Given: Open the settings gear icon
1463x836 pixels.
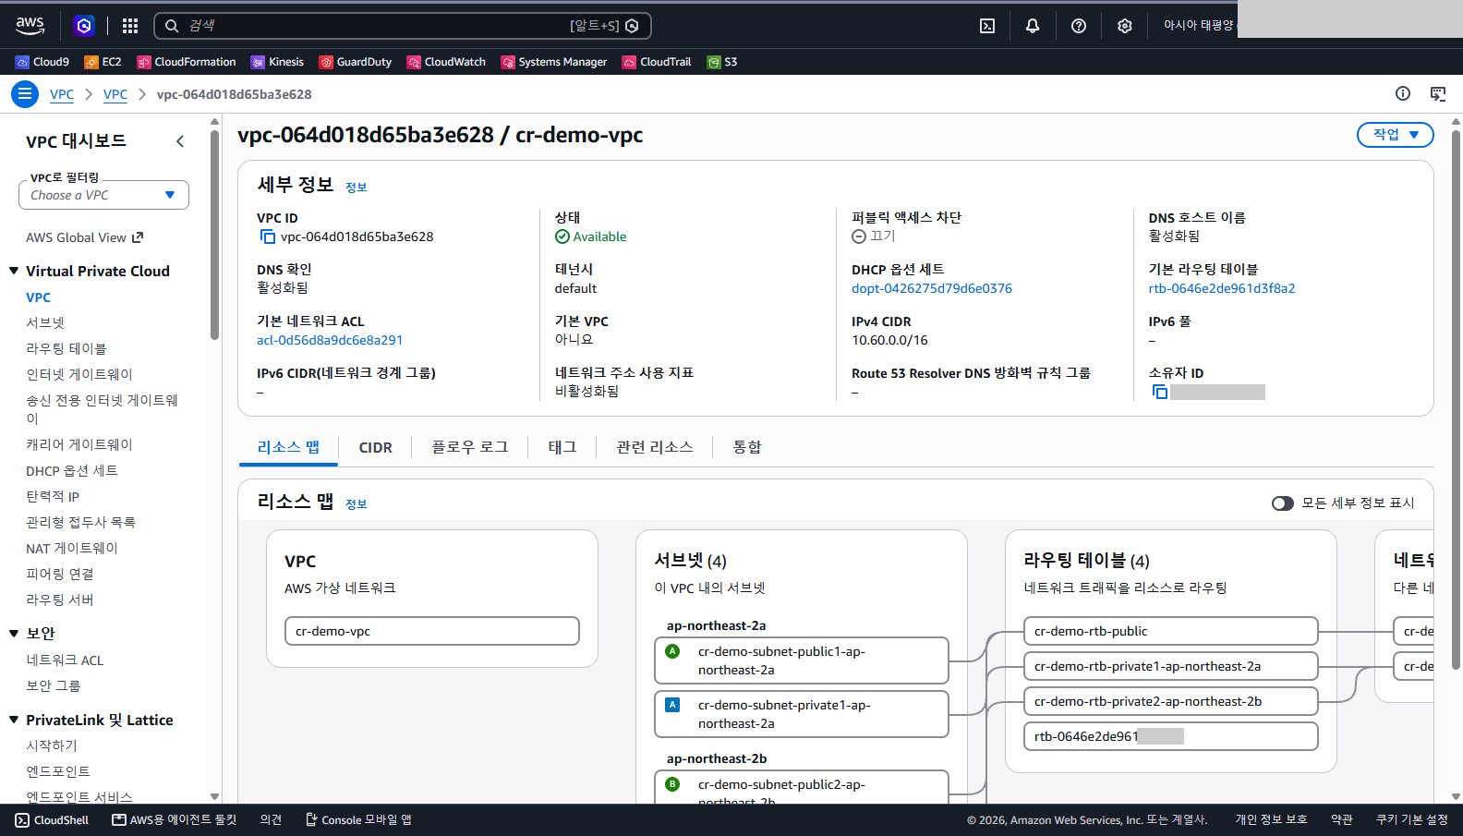Looking at the screenshot, I should pos(1124,26).
